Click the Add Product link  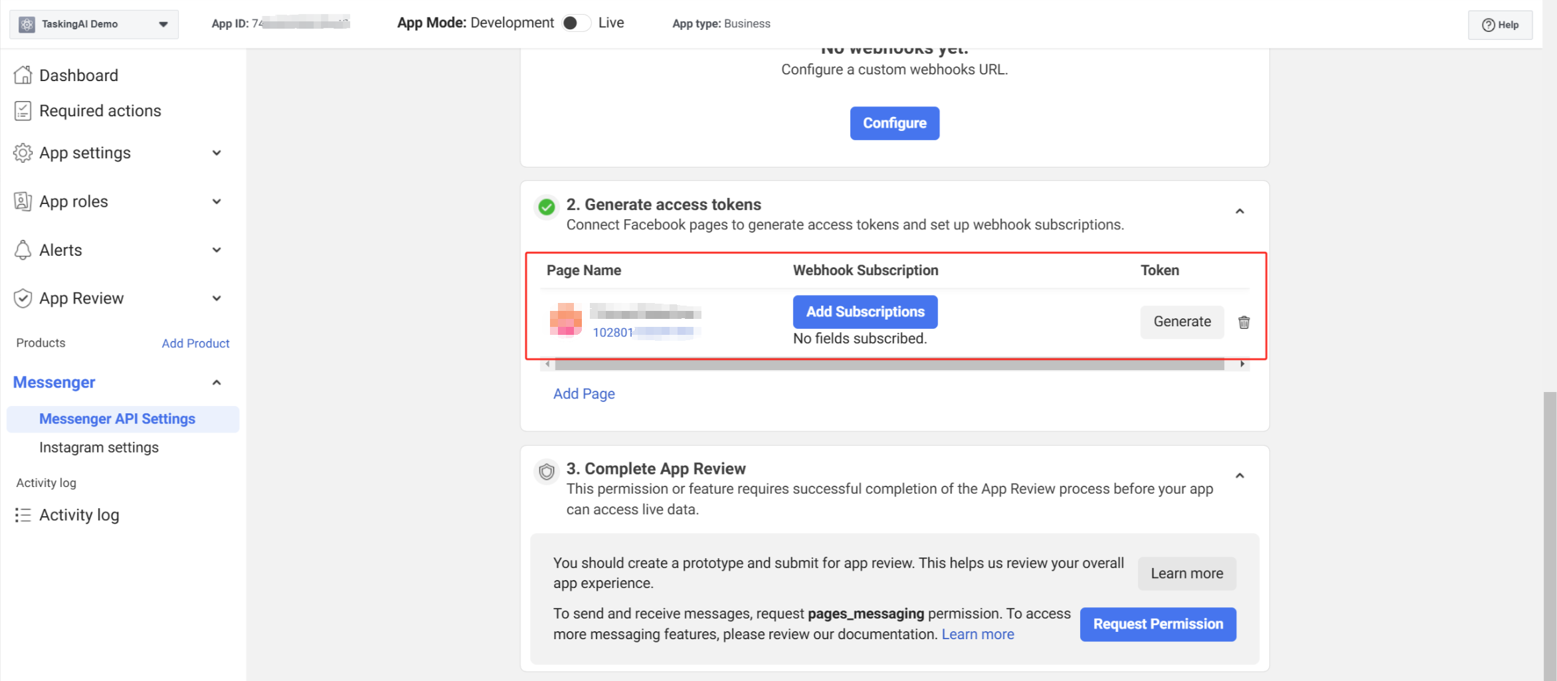tap(195, 343)
